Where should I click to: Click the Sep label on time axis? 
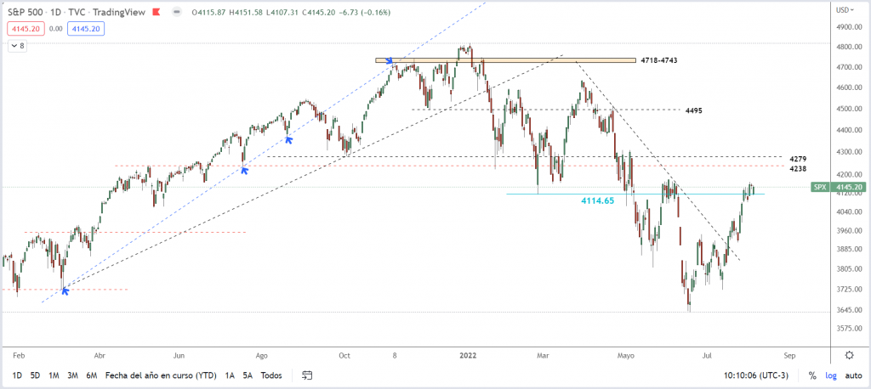[x=791, y=355]
